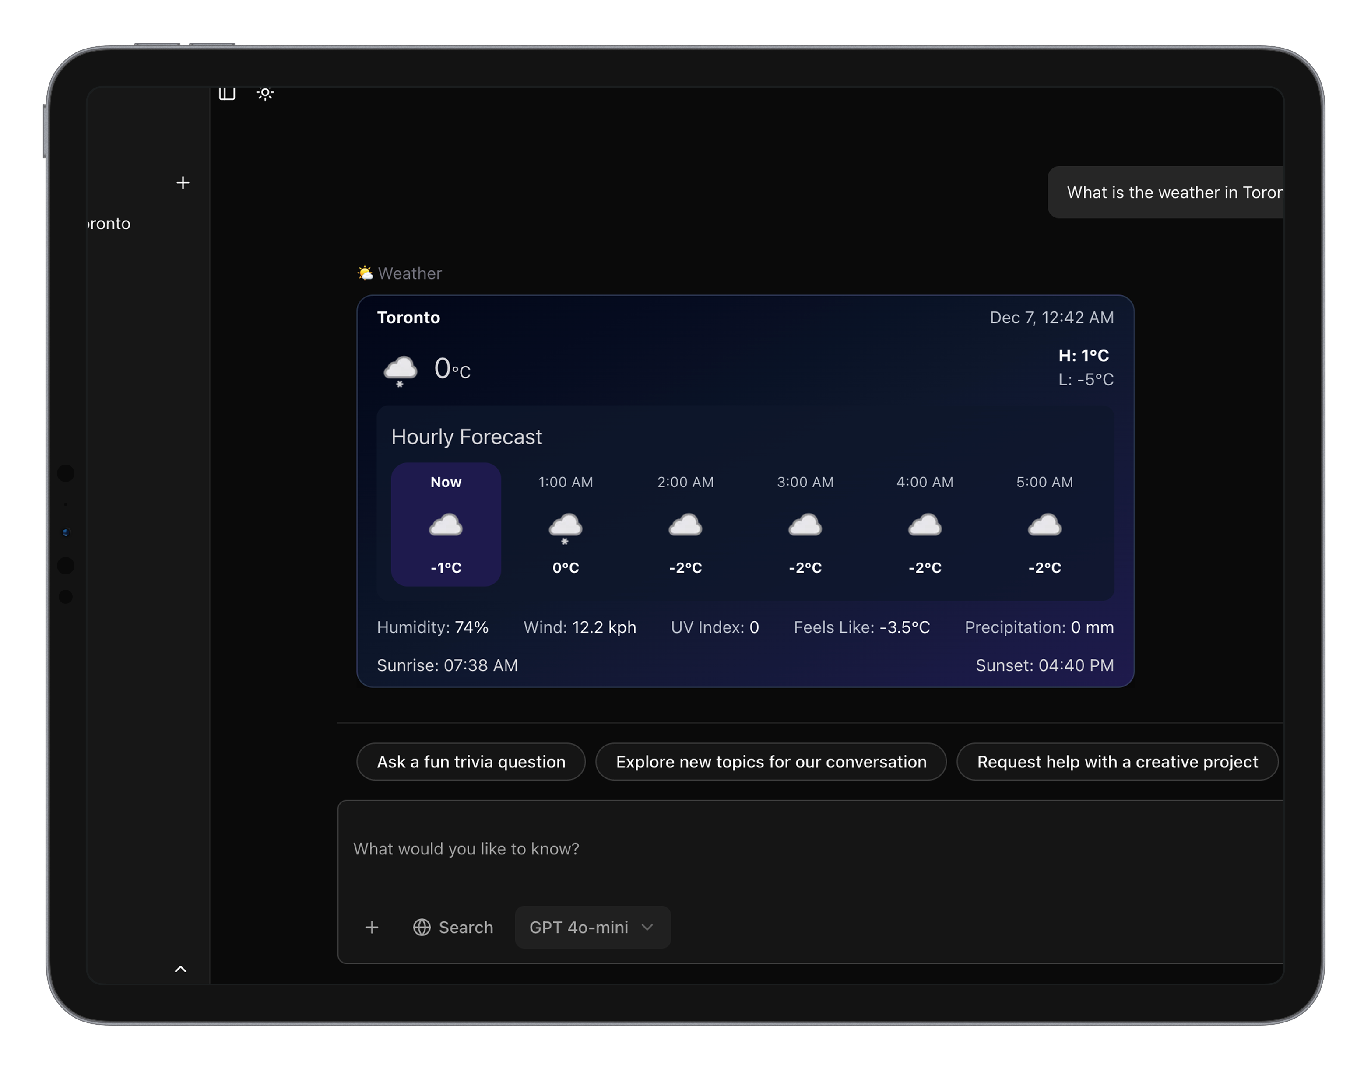Click the 2:00 AM cloud icon
This screenshot has width=1371, height=1071.
pyautogui.click(x=685, y=525)
